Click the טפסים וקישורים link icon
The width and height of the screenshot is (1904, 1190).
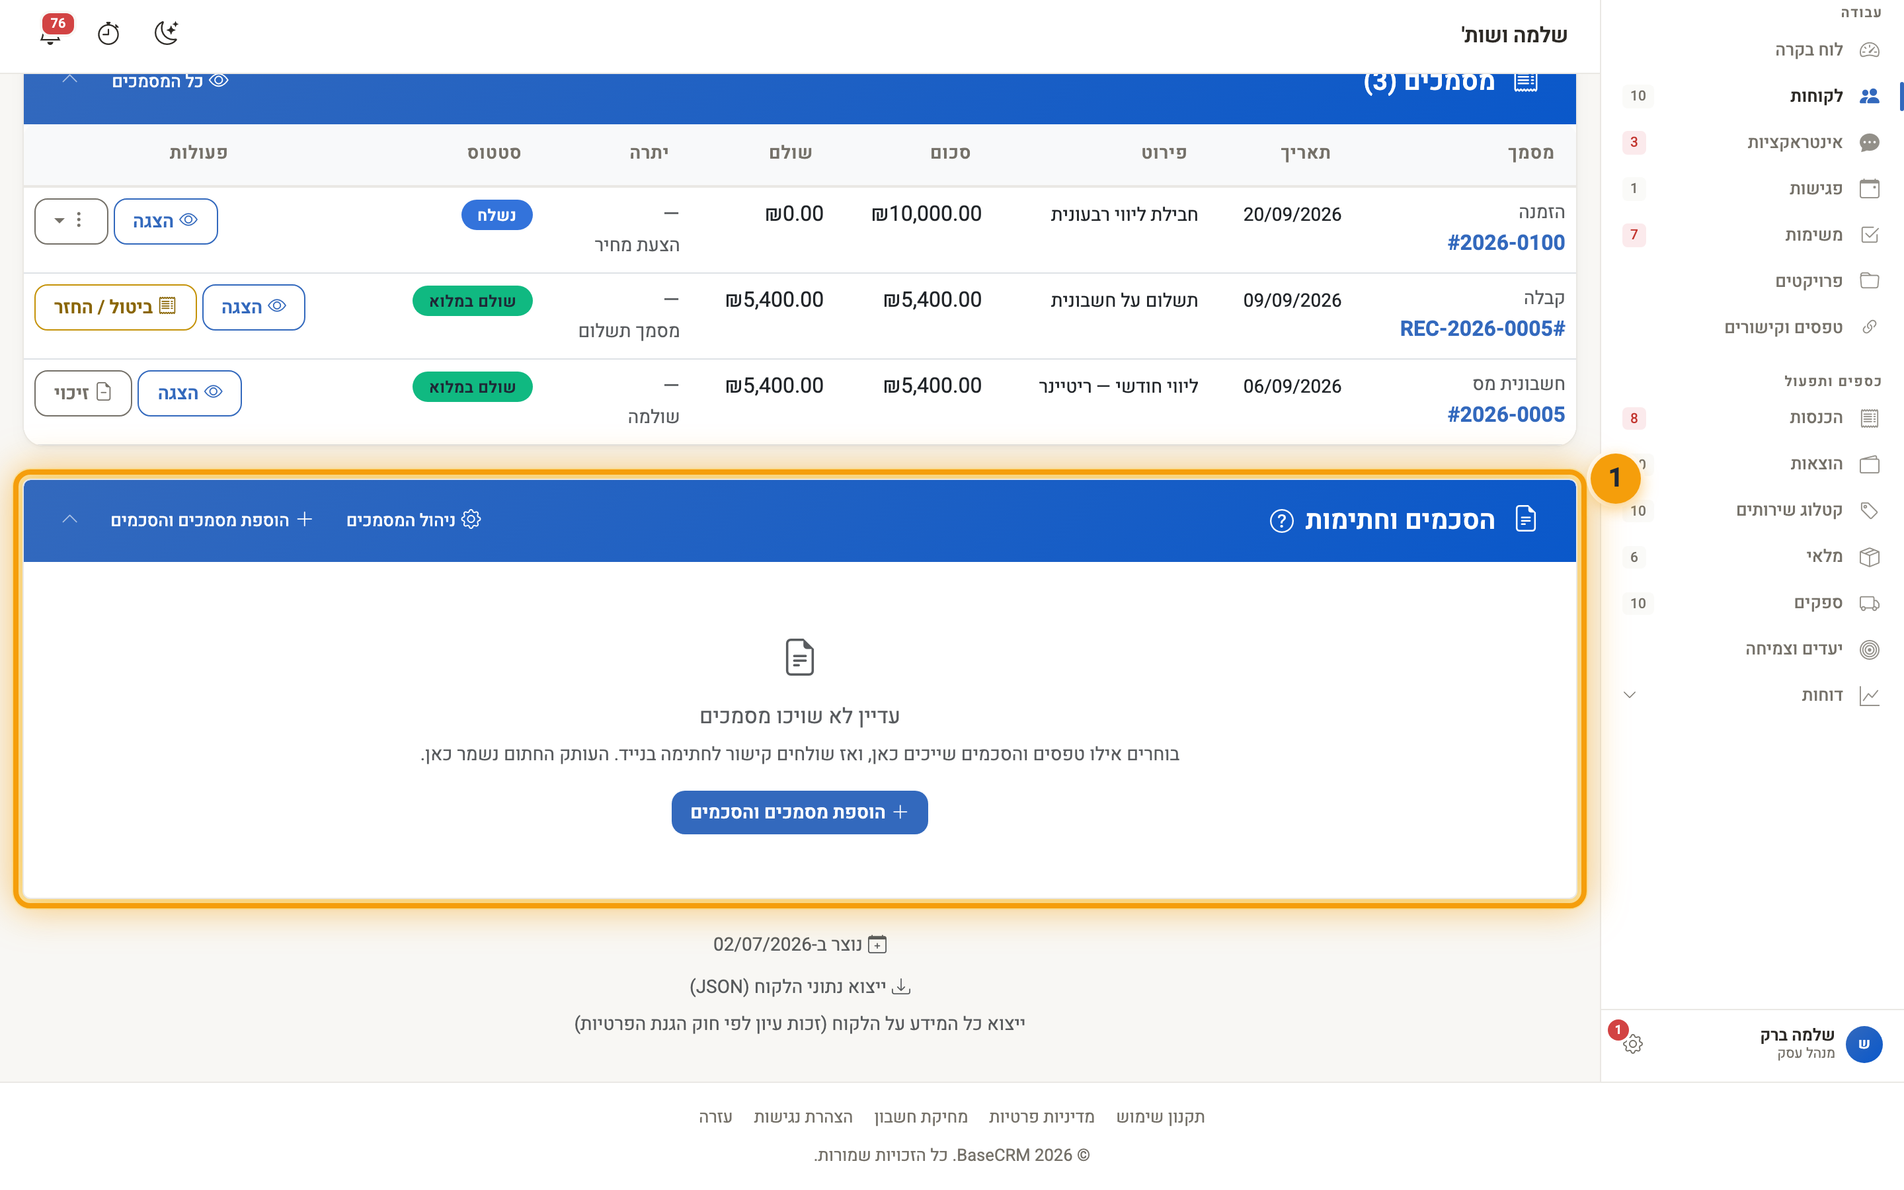tap(1870, 327)
